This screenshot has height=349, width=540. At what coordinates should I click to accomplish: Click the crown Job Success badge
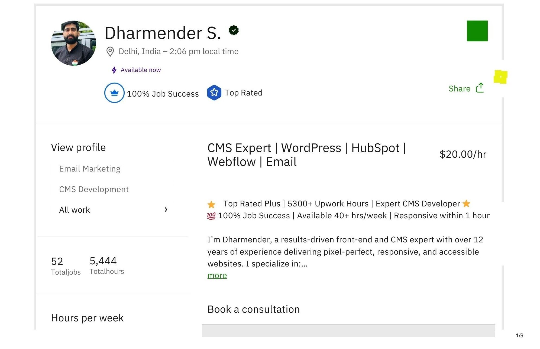coord(114,93)
